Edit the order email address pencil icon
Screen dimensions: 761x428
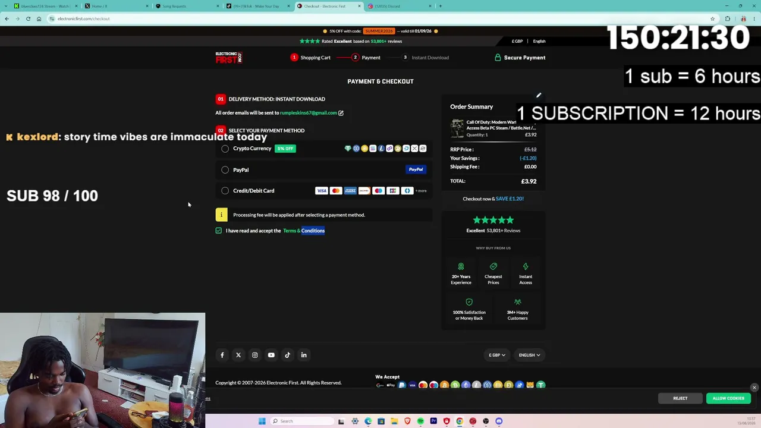[x=341, y=113]
